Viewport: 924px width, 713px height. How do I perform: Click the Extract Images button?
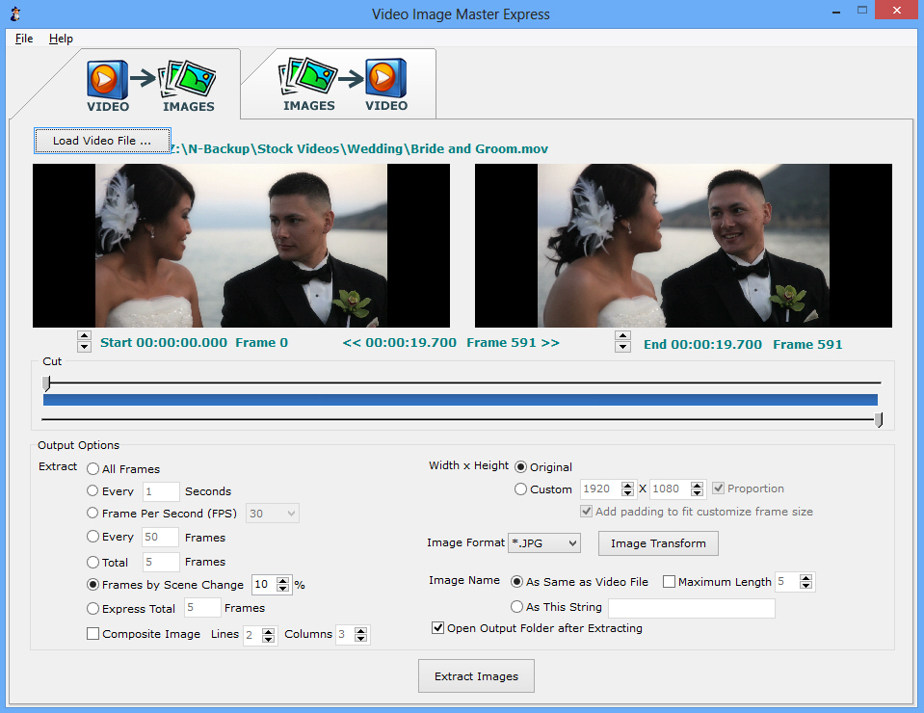(x=475, y=675)
